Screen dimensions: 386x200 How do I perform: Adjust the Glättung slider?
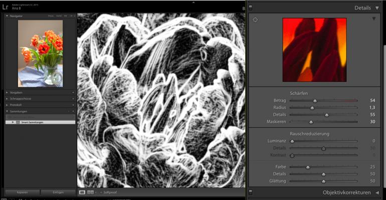(x=323, y=181)
